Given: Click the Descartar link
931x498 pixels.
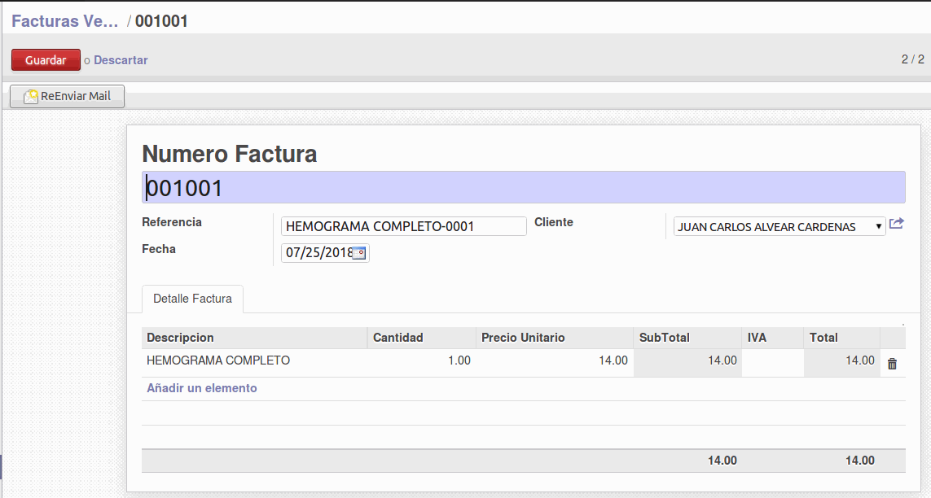Looking at the screenshot, I should 121,60.
